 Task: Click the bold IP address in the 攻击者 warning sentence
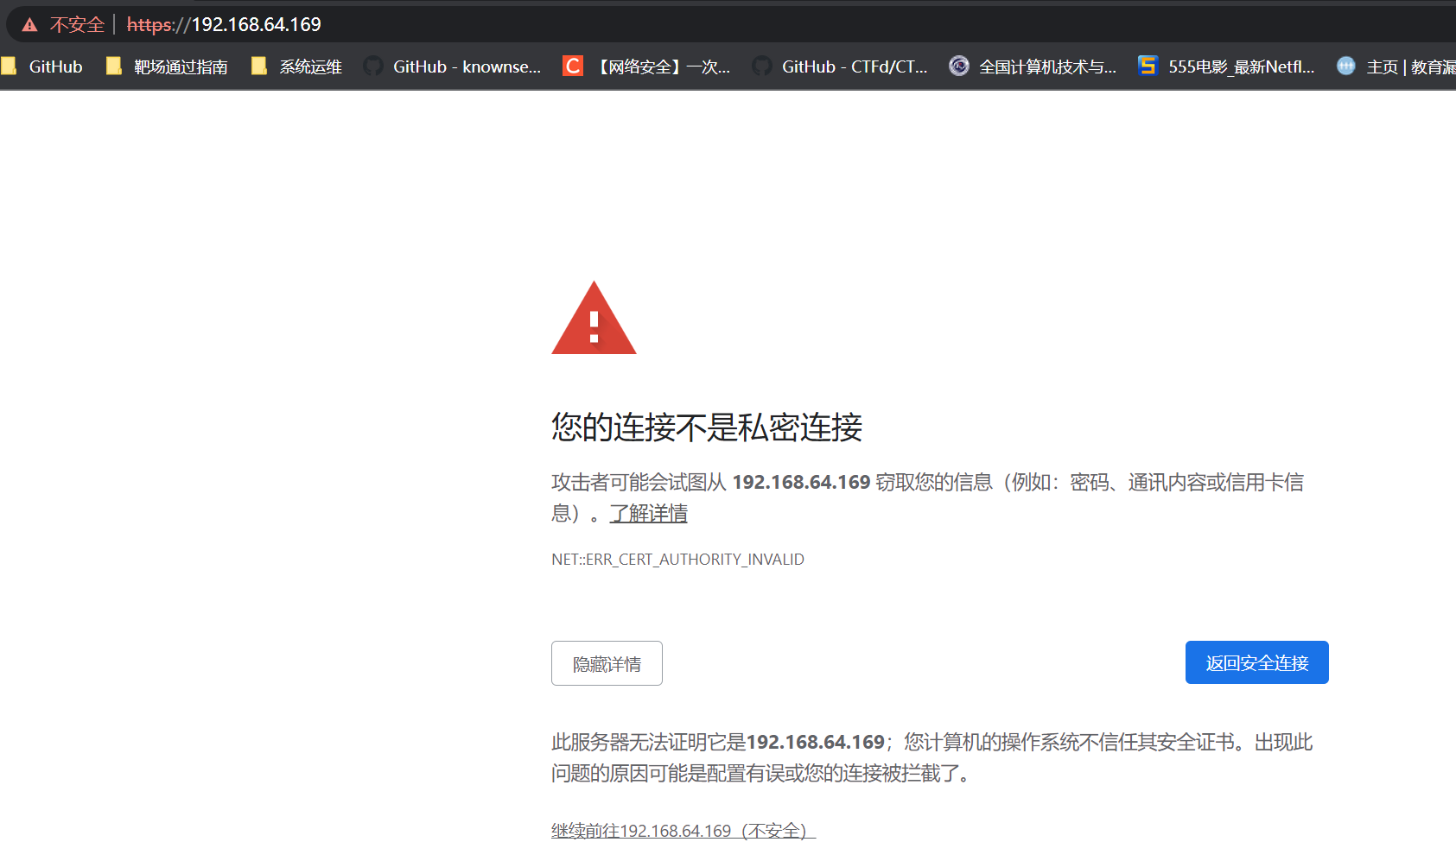[x=801, y=482]
